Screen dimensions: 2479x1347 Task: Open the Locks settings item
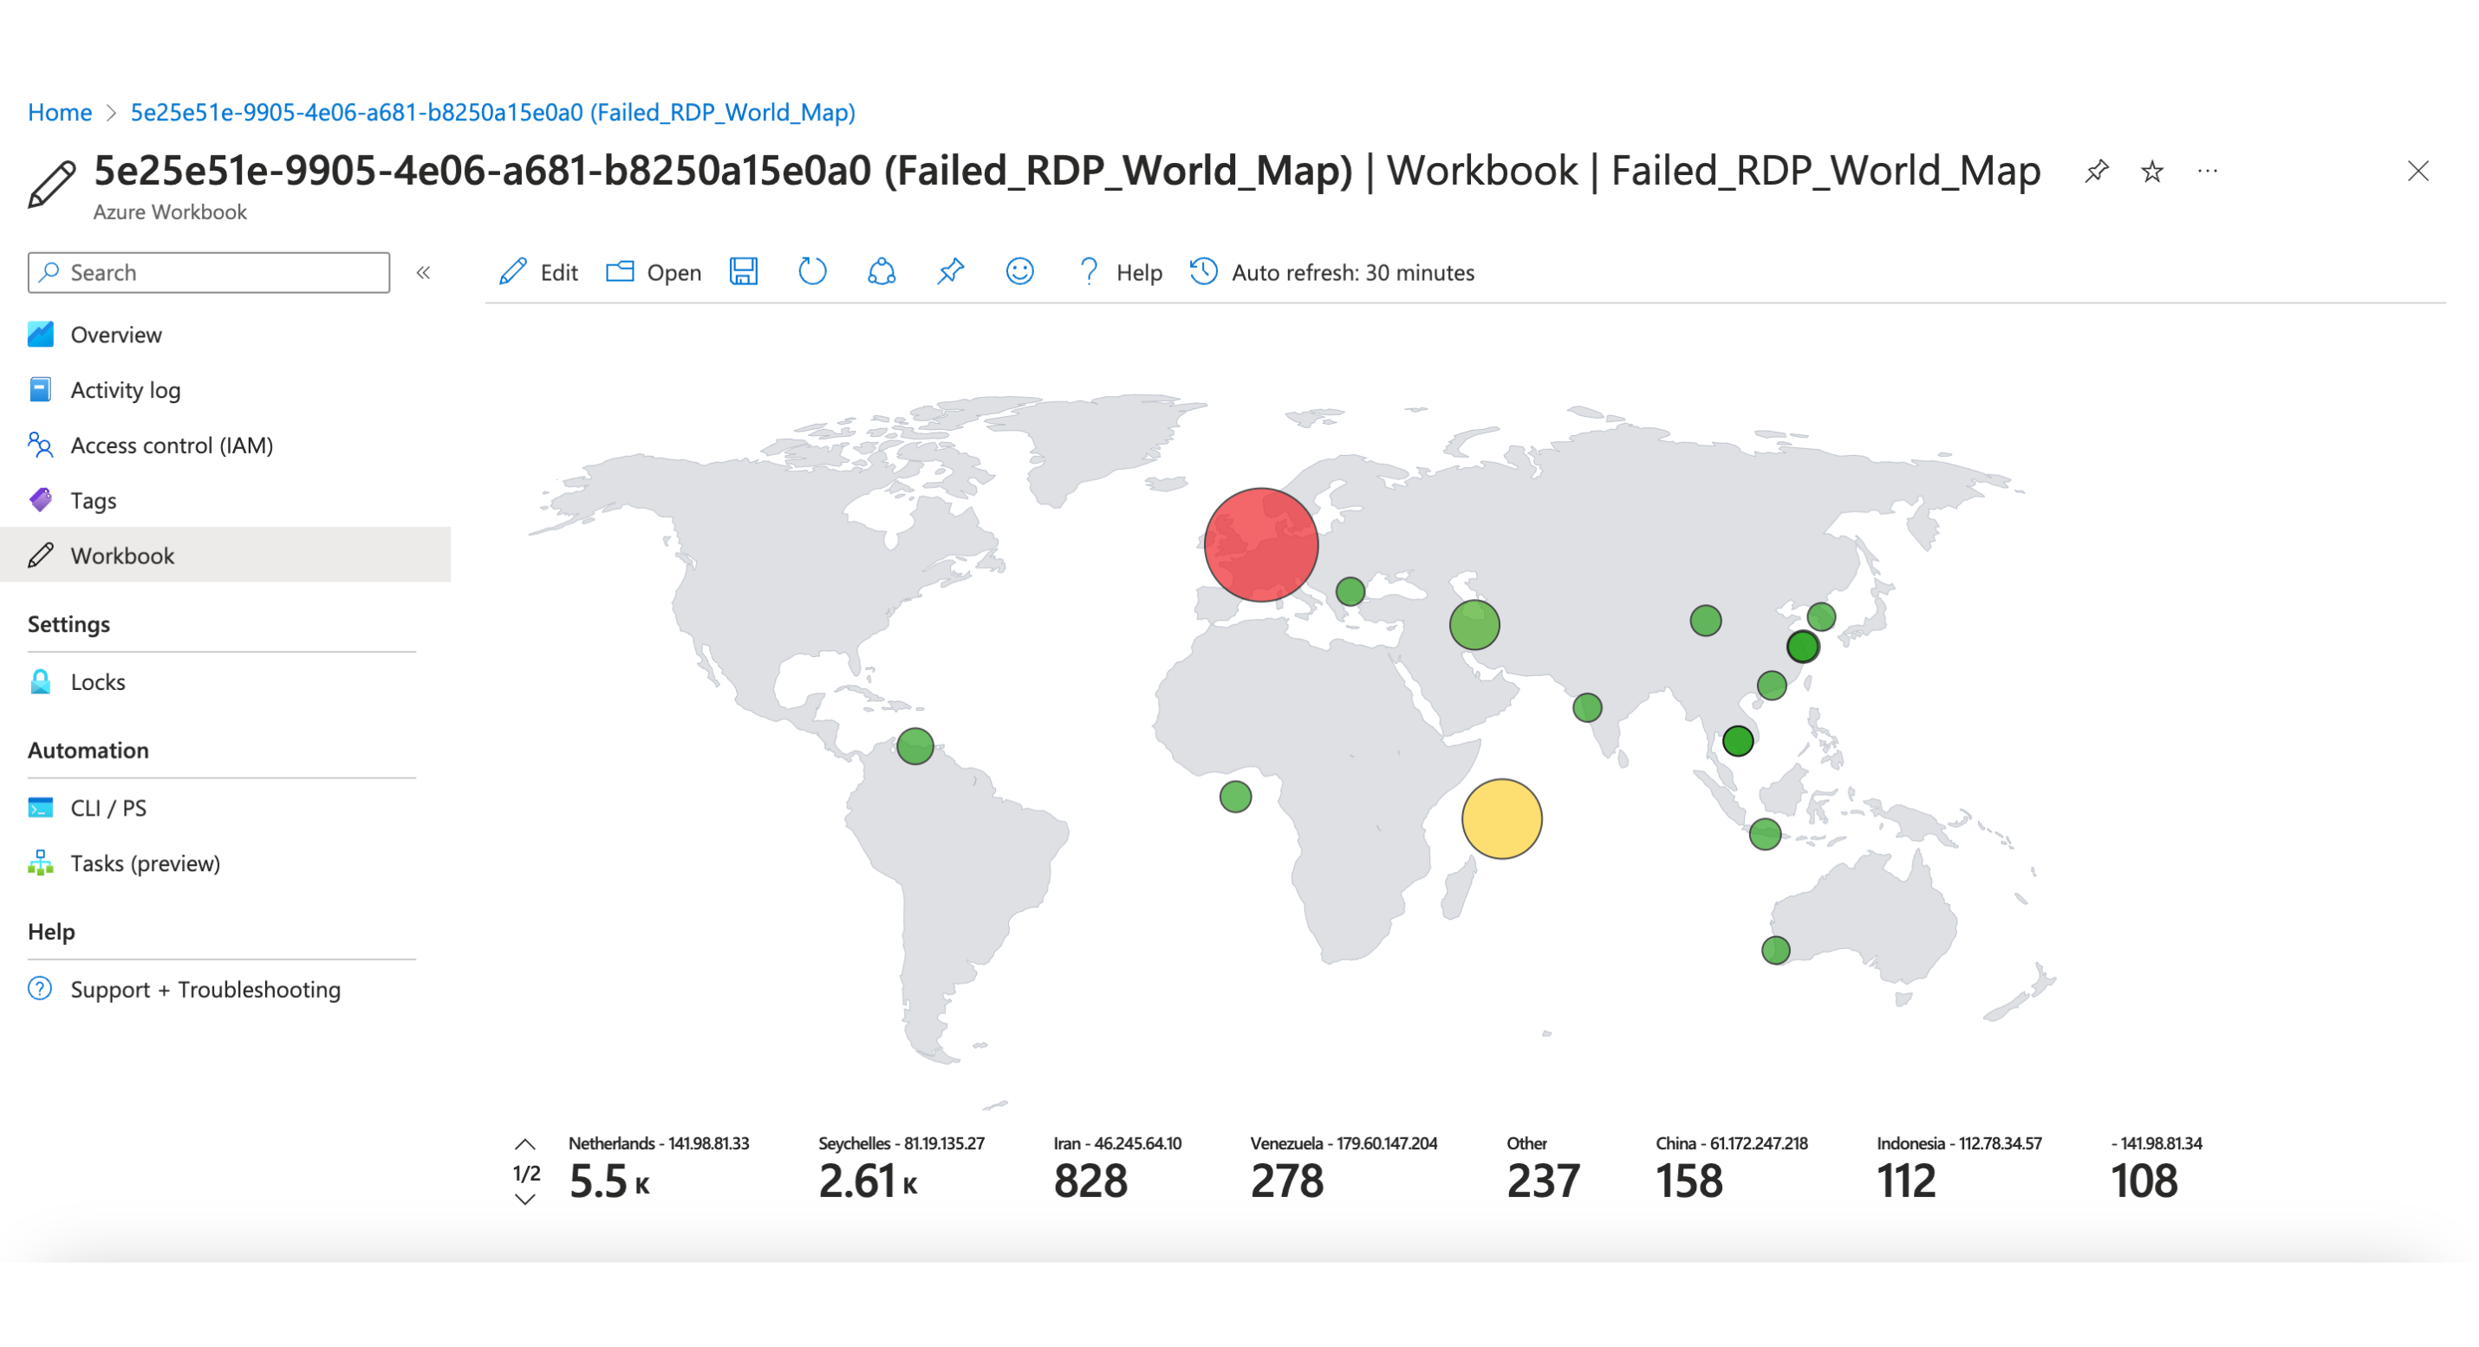(x=97, y=682)
